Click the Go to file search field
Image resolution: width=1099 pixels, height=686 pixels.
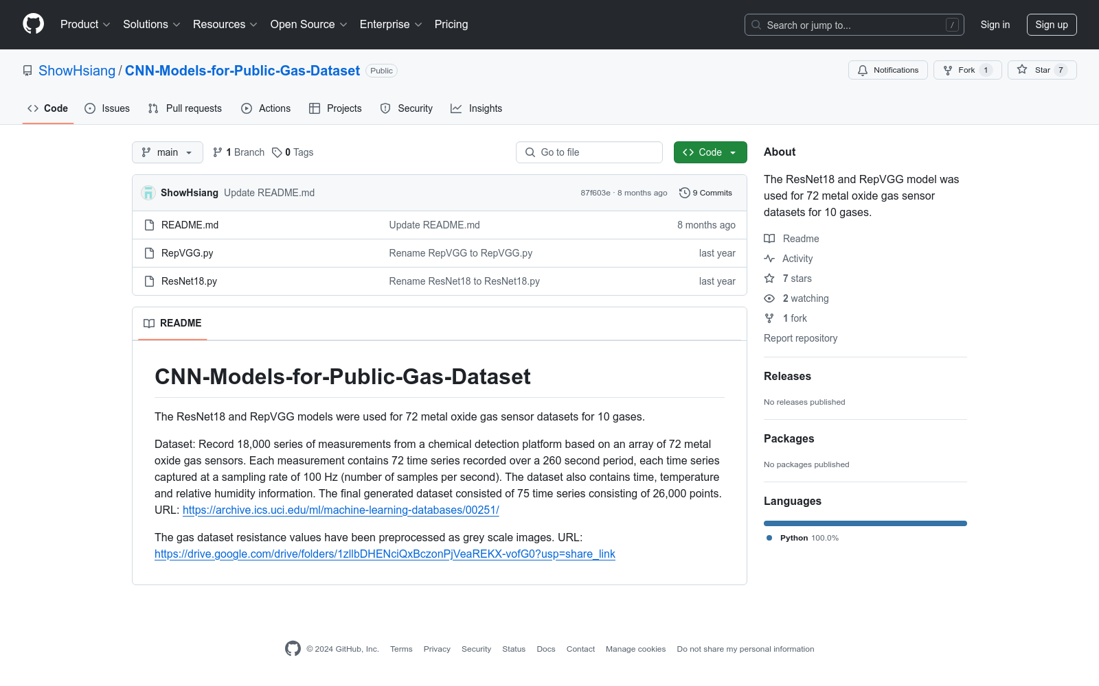[589, 152]
